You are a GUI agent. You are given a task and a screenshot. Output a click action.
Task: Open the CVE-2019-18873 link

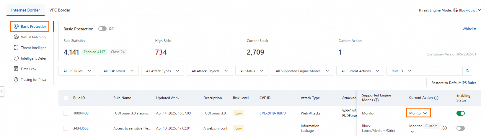pyautogui.click(x=273, y=113)
